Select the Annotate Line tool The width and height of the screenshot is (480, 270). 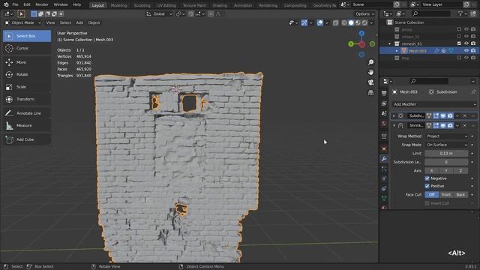point(27,113)
